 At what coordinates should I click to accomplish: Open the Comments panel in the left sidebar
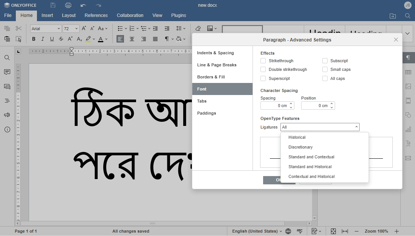[7, 72]
